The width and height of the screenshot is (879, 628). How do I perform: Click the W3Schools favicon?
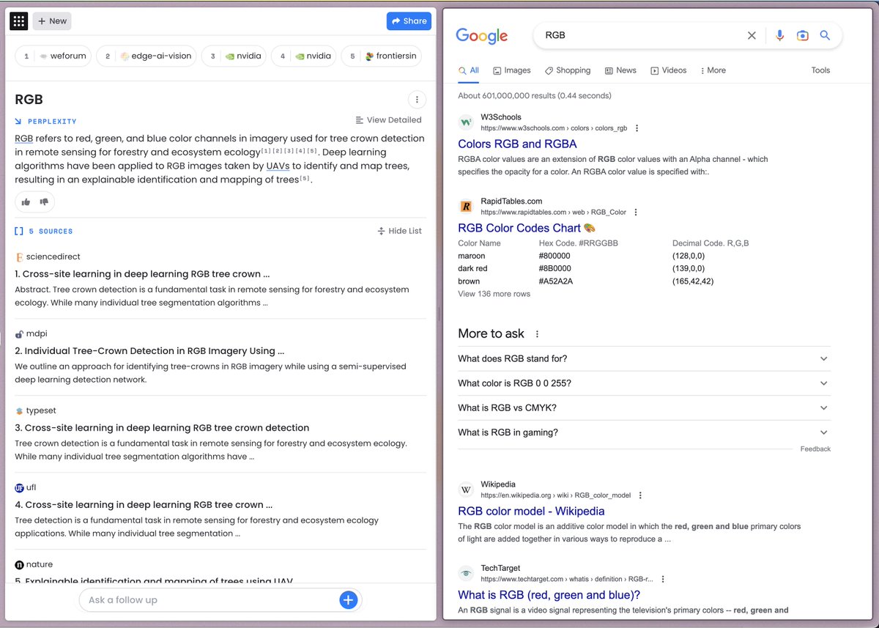(466, 122)
